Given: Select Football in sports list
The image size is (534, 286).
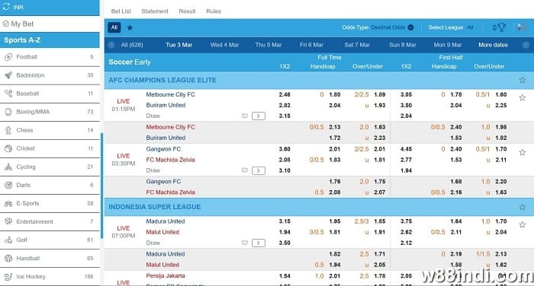Looking at the screenshot, I should click(x=50, y=57).
